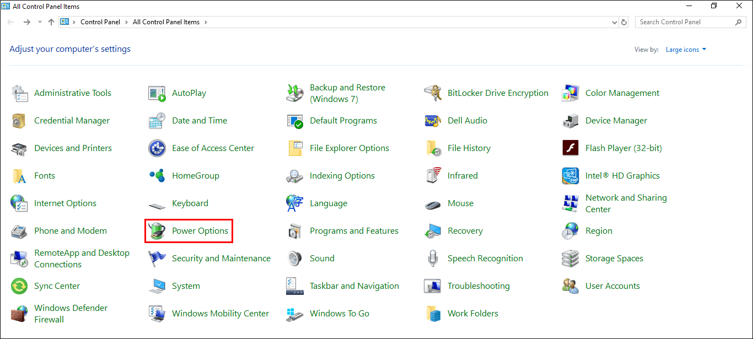Open the File Explorer Options icon

[295, 148]
